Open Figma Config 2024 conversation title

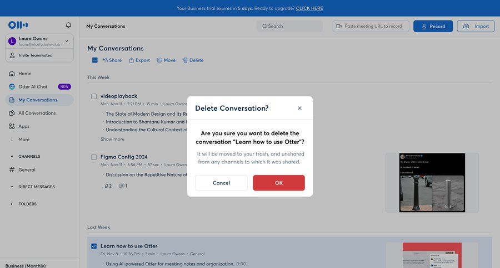pyautogui.click(x=124, y=157)
